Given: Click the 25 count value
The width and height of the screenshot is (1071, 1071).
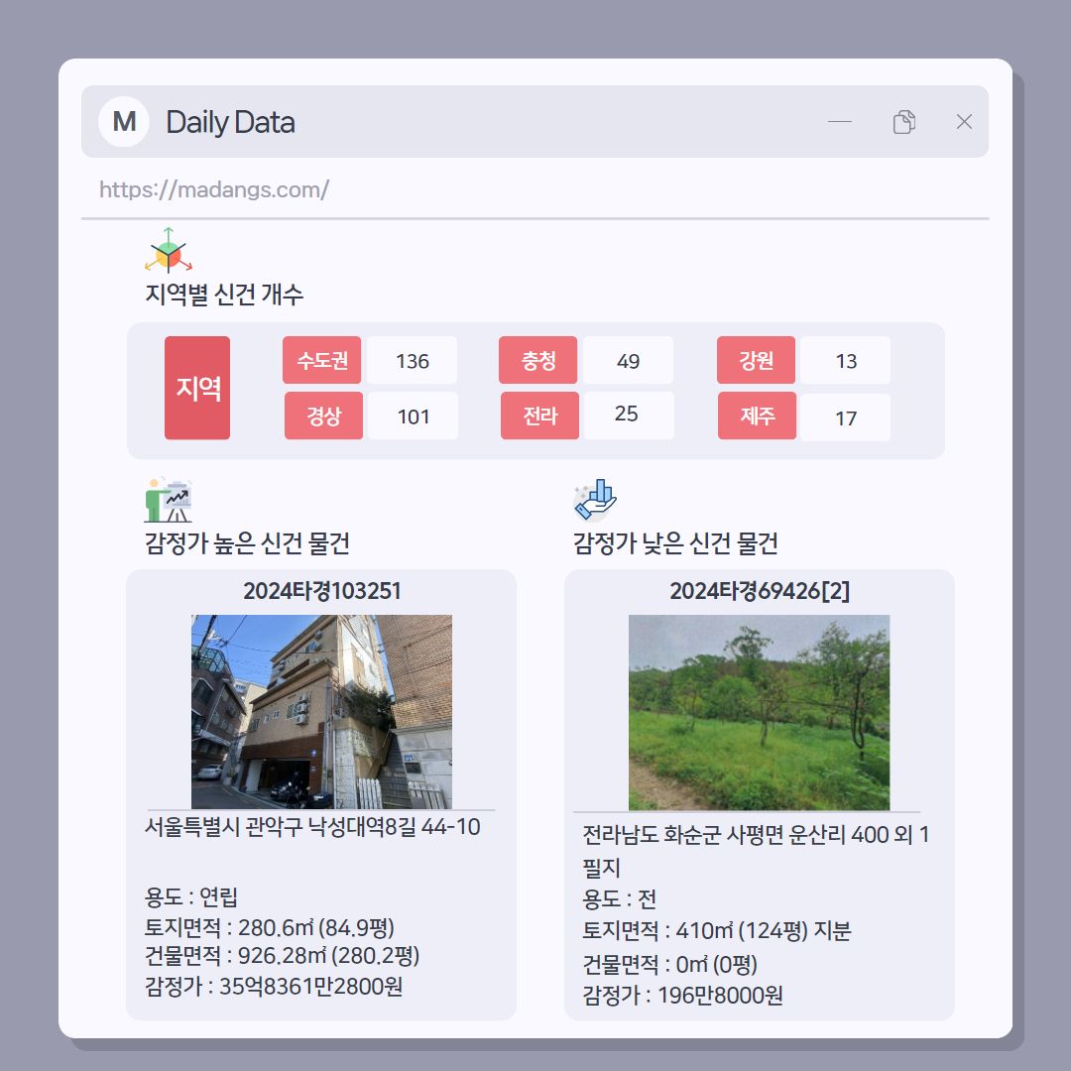Looking at the screenshot, I should 627,414.
